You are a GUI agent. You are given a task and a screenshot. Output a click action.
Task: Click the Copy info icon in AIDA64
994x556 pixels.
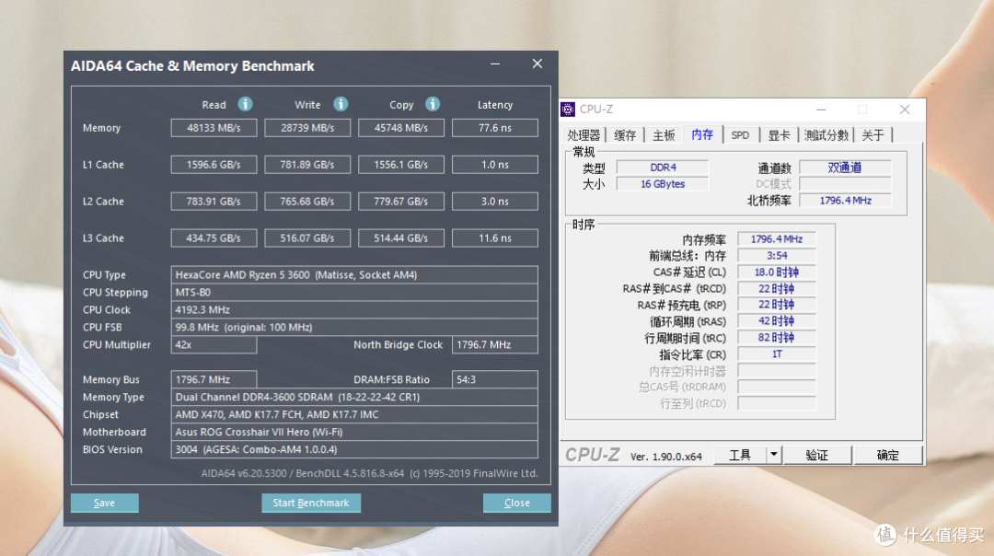433,104
